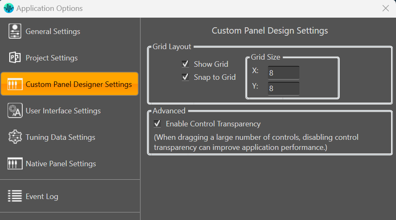The width and height of the screenshot is (396, 220).
Task: Click the app waveform logo in title bar
Action: click(x=8, y=8)
